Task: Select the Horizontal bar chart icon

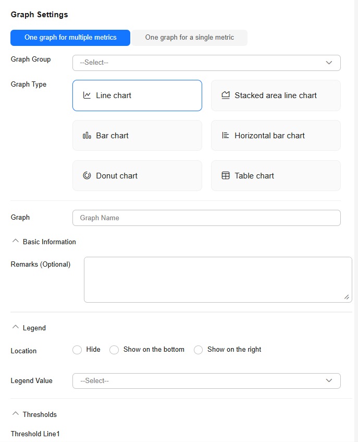Action: (226, 136)
